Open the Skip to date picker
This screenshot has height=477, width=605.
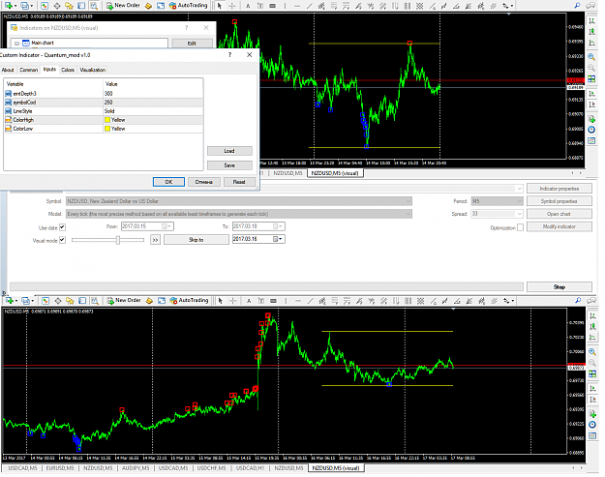(x=278, y=239)
